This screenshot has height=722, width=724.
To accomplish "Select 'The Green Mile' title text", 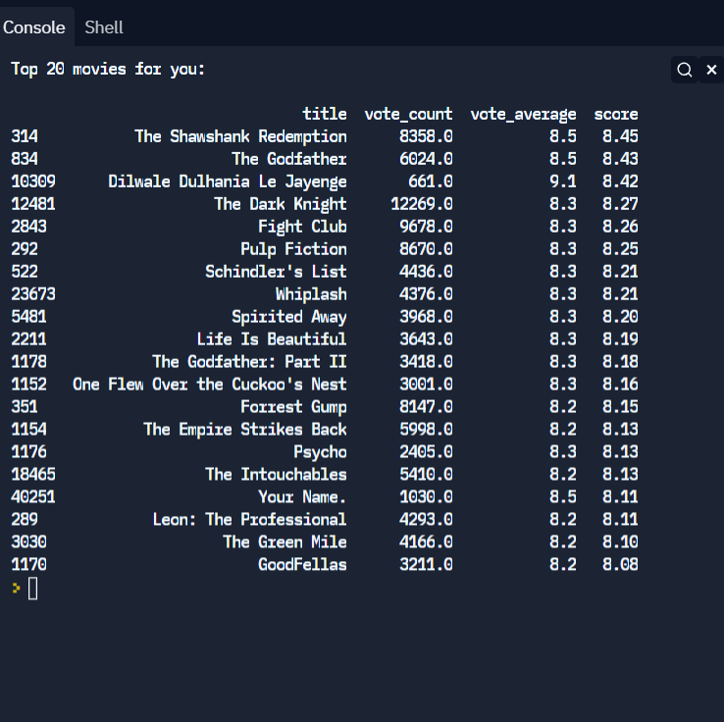I will [x=284, y=542].
